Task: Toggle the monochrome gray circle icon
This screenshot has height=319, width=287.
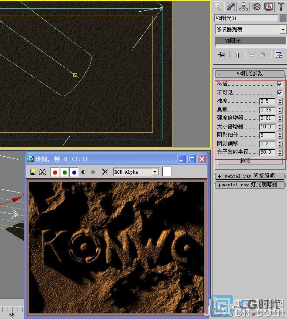Action: point(93,172)
